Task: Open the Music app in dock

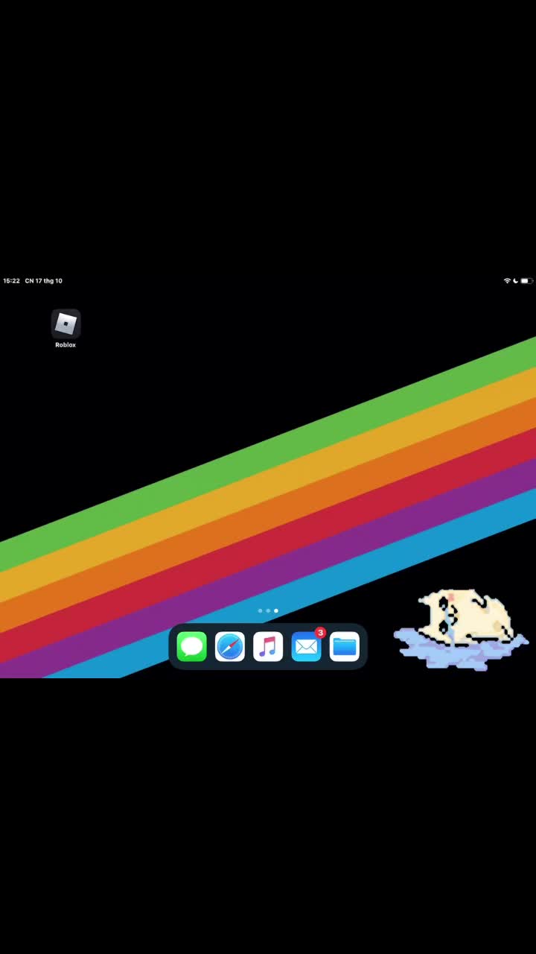Action: click(268, 647)
